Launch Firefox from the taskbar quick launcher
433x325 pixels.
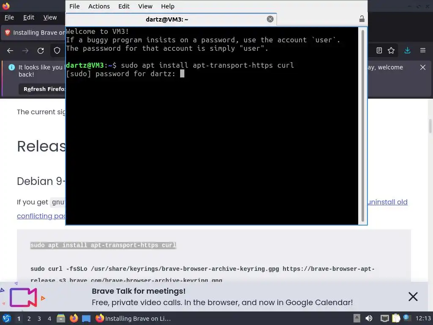tap(74, 318)
